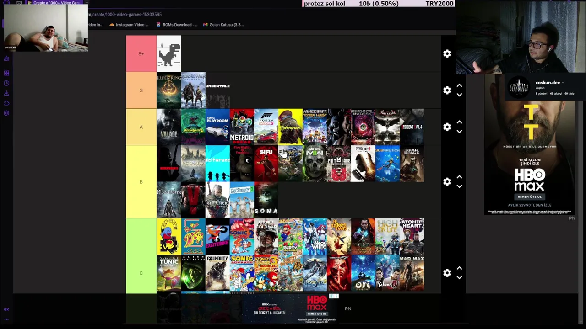Move the B tier row up
Screen dimensions: 586x329
459,177
